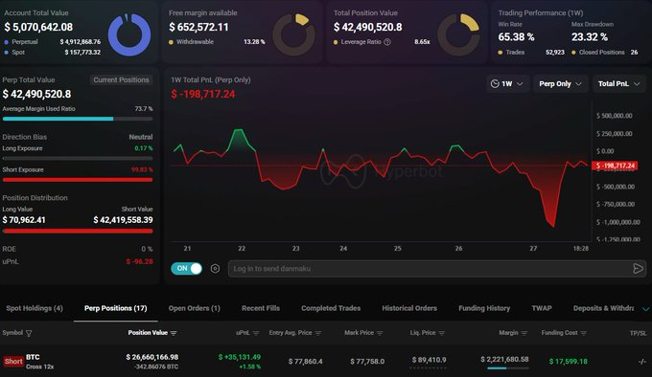Click the Free margin donut chart
This screenshot has height=377, width=652.
[x=293, y=34]
